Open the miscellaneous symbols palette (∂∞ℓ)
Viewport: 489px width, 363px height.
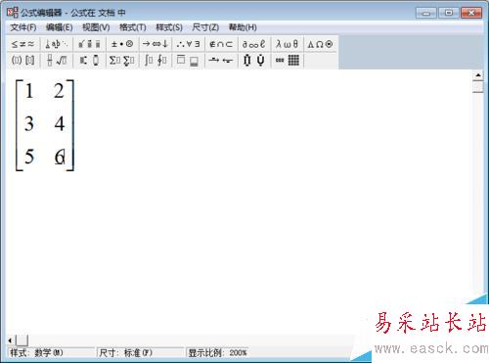(x=254, y=44)
